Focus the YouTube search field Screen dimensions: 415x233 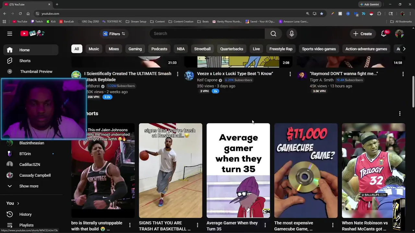[207, 34]
